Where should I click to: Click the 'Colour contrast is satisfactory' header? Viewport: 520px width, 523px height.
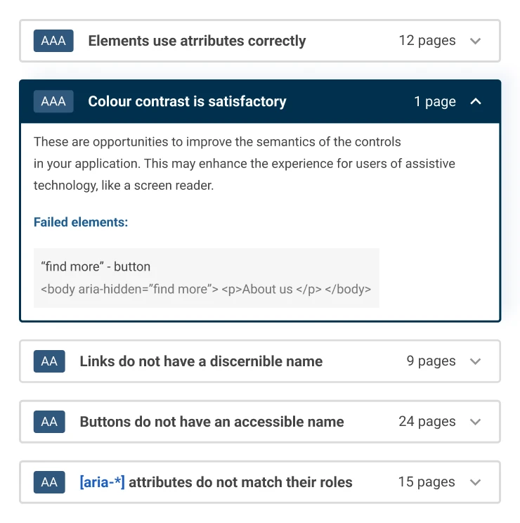click(x=187, y=101)
